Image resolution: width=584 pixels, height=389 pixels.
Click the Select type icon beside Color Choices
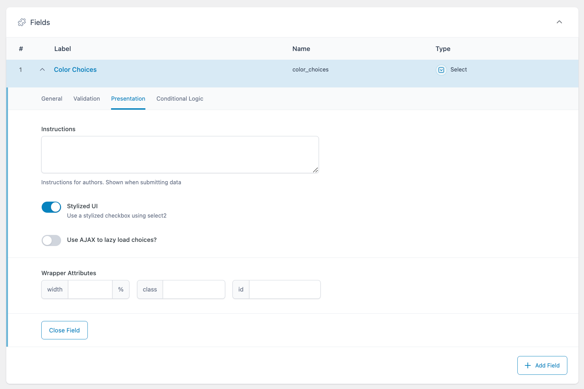click(x=441, y=70)
